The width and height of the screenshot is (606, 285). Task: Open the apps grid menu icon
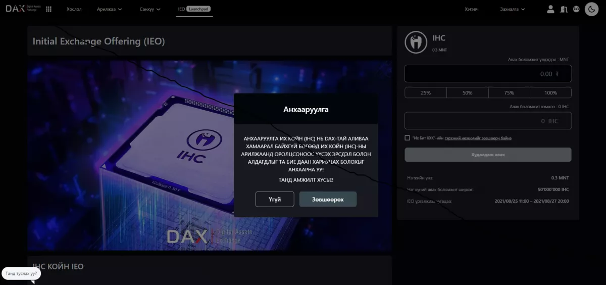click(x=48, y=9)
